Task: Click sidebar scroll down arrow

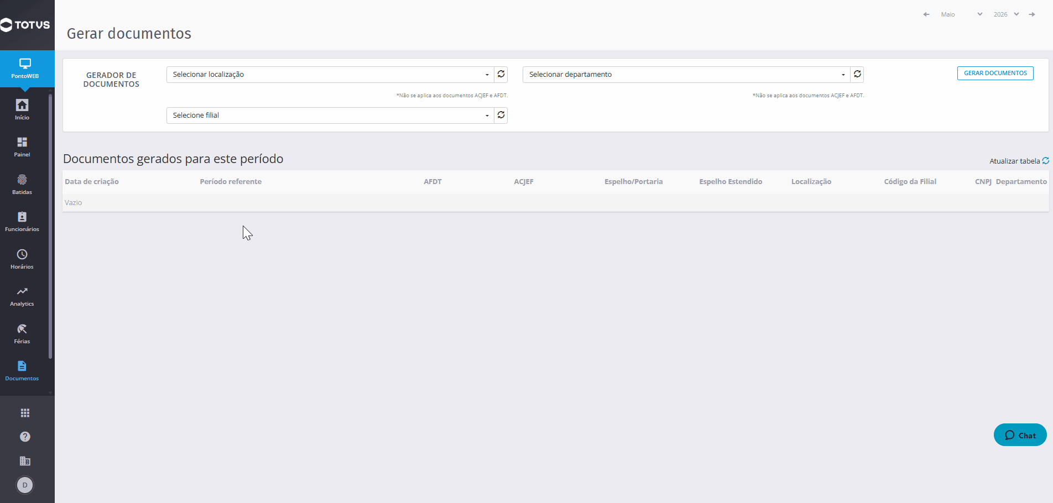Action: click(x=50, y=393)
